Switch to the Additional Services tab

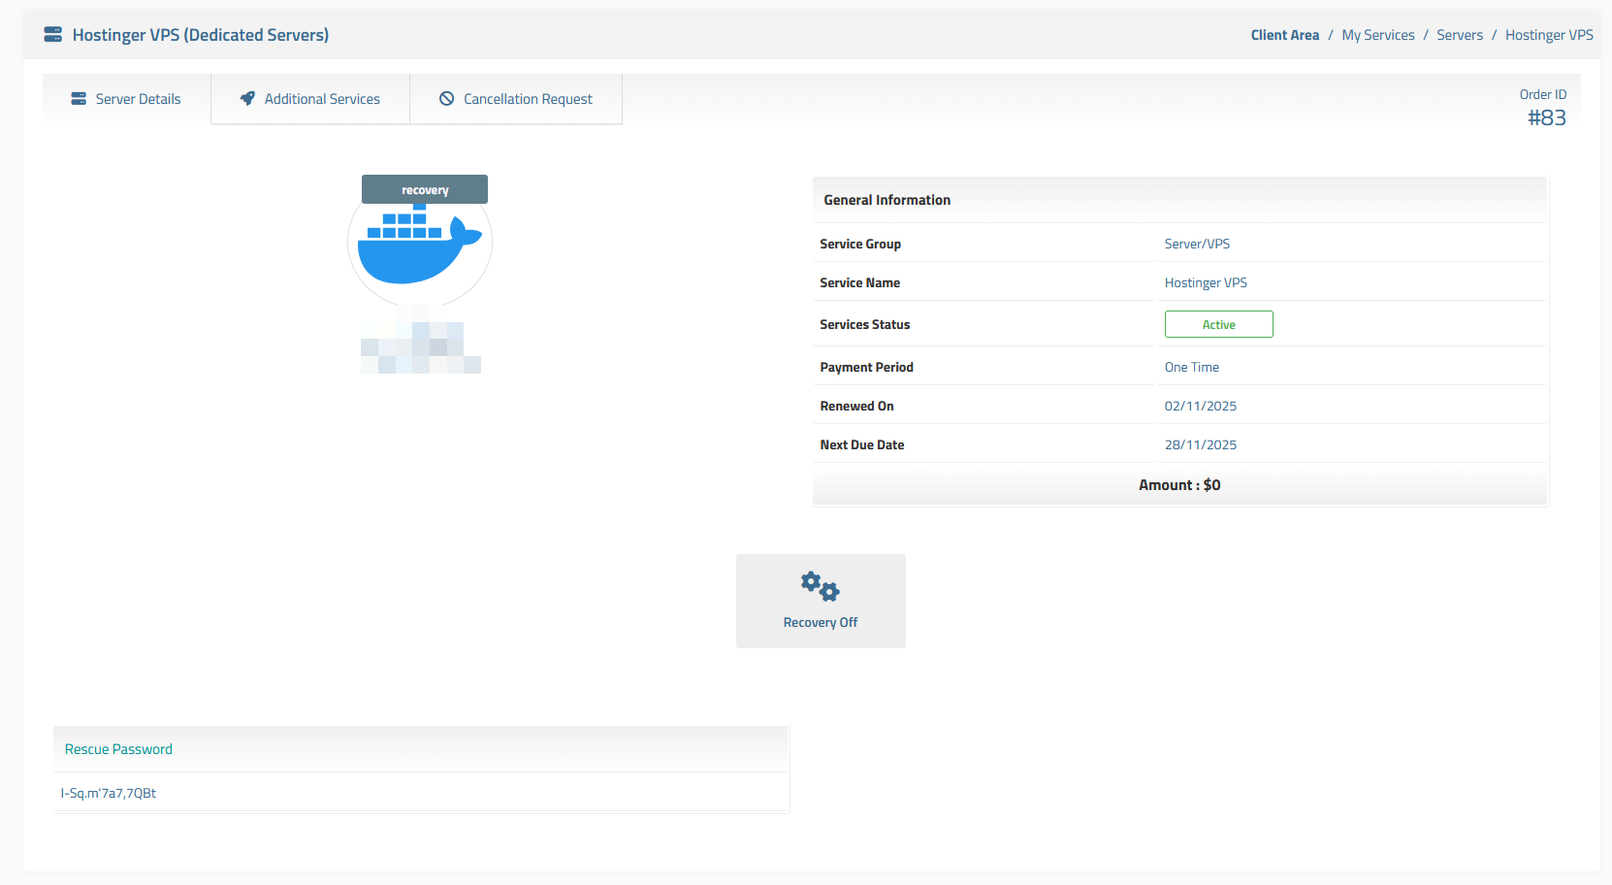321,98
